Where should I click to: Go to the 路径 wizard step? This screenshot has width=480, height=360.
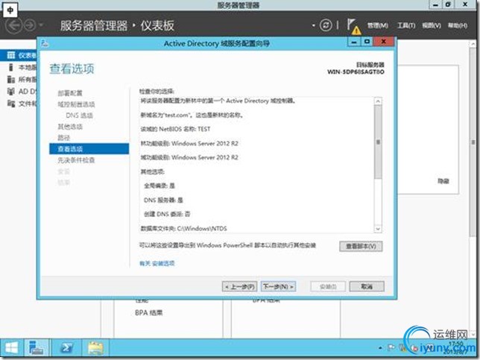coord(64,138)
